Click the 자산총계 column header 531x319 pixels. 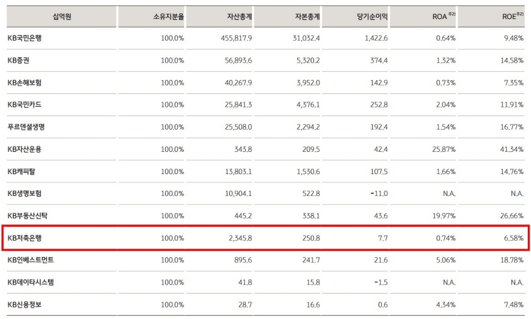pyautogui.click(x=238, y=16)
